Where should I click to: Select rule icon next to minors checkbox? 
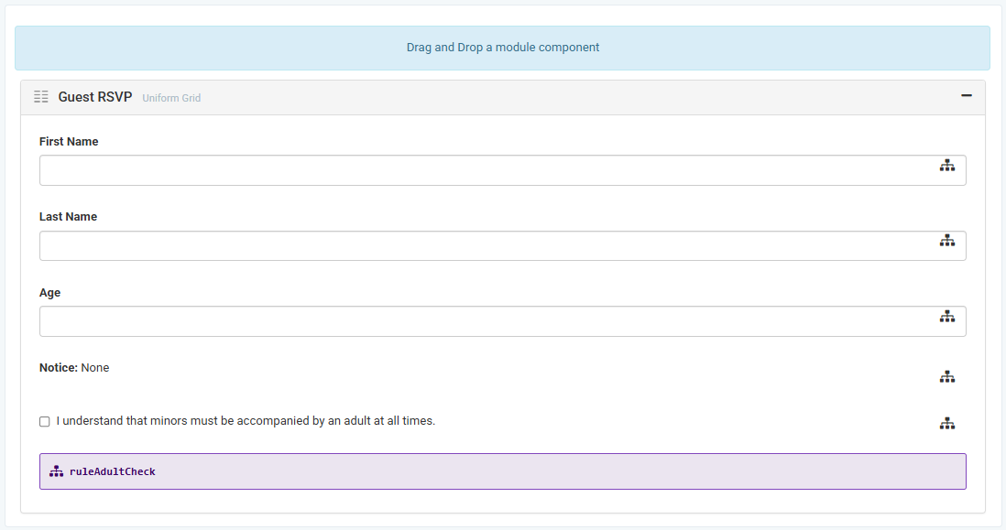[x=946, y=424]
